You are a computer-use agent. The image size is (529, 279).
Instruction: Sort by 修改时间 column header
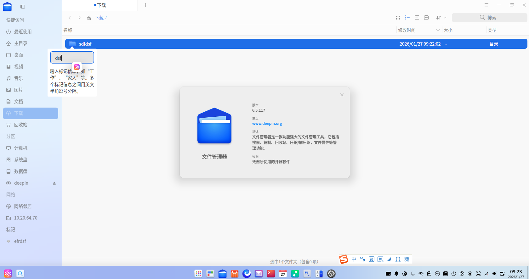pos(407,30)
